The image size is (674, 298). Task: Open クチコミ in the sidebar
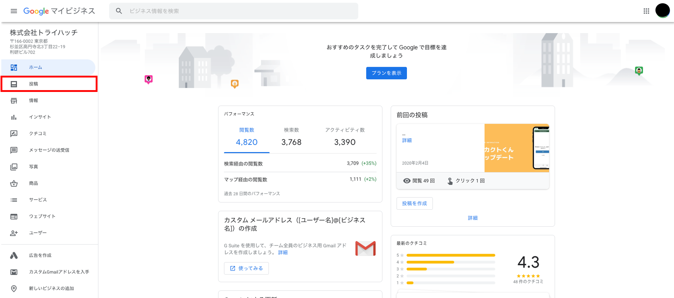click(48, 134)
